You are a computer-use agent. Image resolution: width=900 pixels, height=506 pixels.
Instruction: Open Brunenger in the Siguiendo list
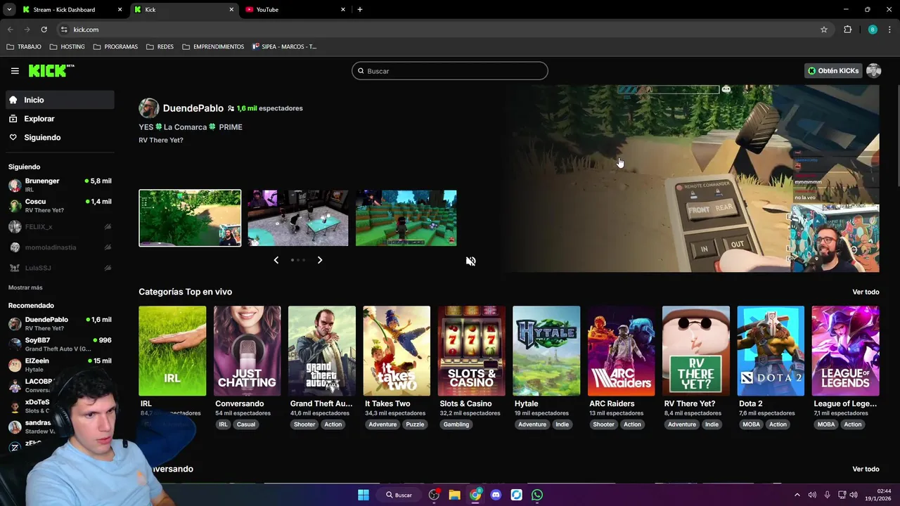(60, 185)
